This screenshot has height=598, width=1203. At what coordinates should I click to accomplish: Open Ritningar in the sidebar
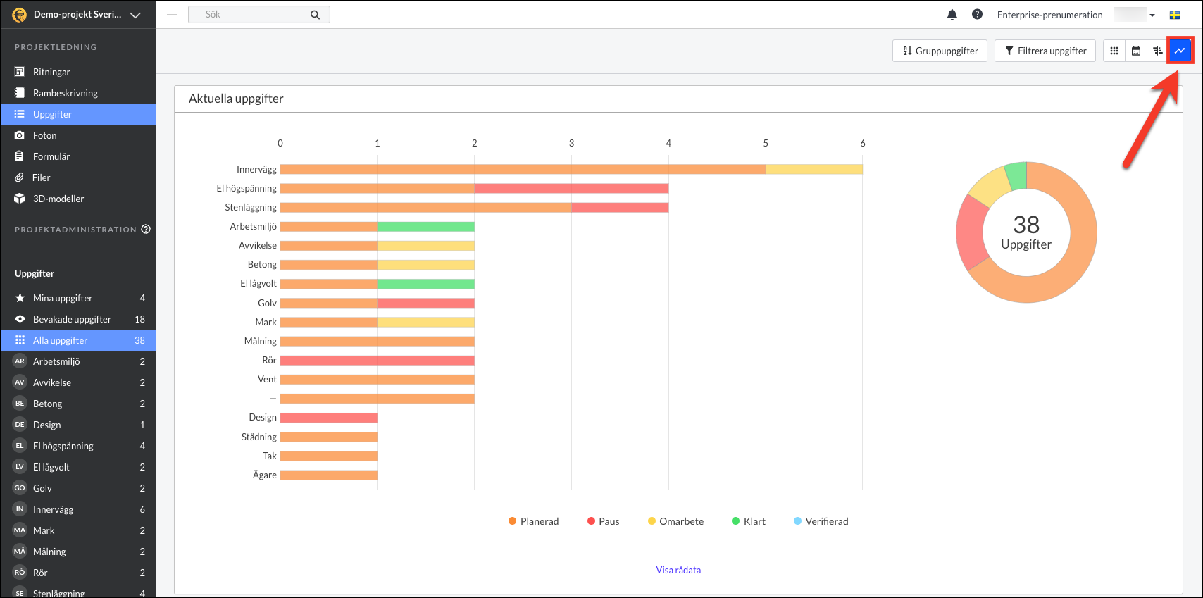pyautogui.click(x=51, y=72)
